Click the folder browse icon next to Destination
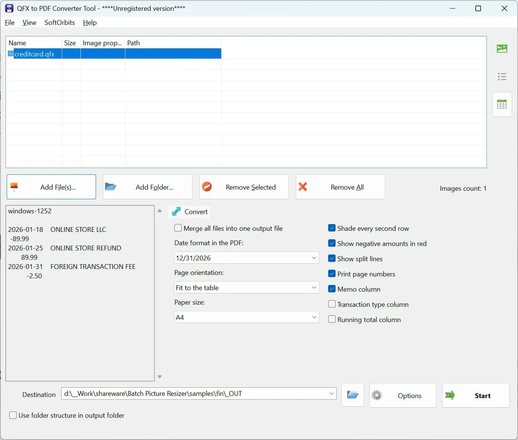Viewport: 518px width, 440px height. [353, 395]
